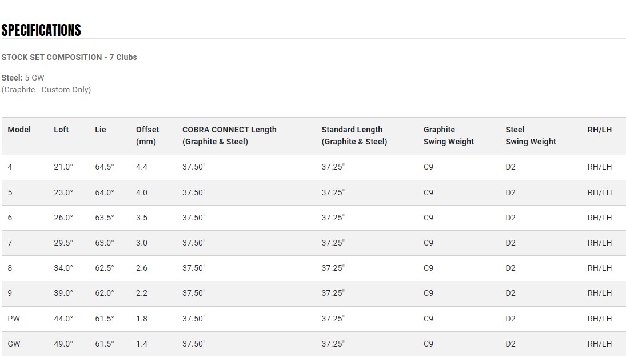This screenshot has width=626, height=362.
Task: Select the PW model row label
Action: click(x=14, y=319)
